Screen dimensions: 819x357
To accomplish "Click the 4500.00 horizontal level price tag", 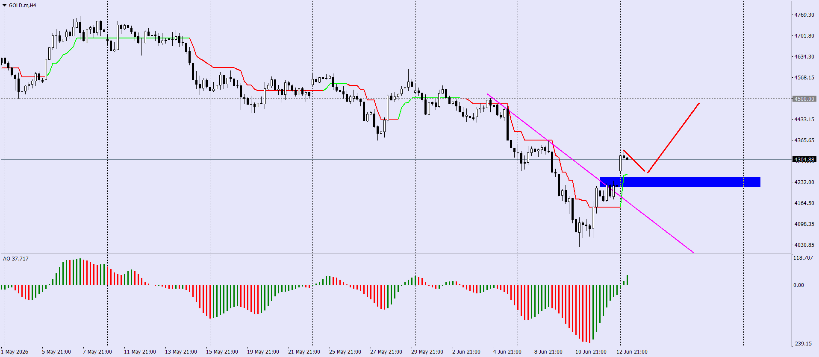I will pos(804,99).
